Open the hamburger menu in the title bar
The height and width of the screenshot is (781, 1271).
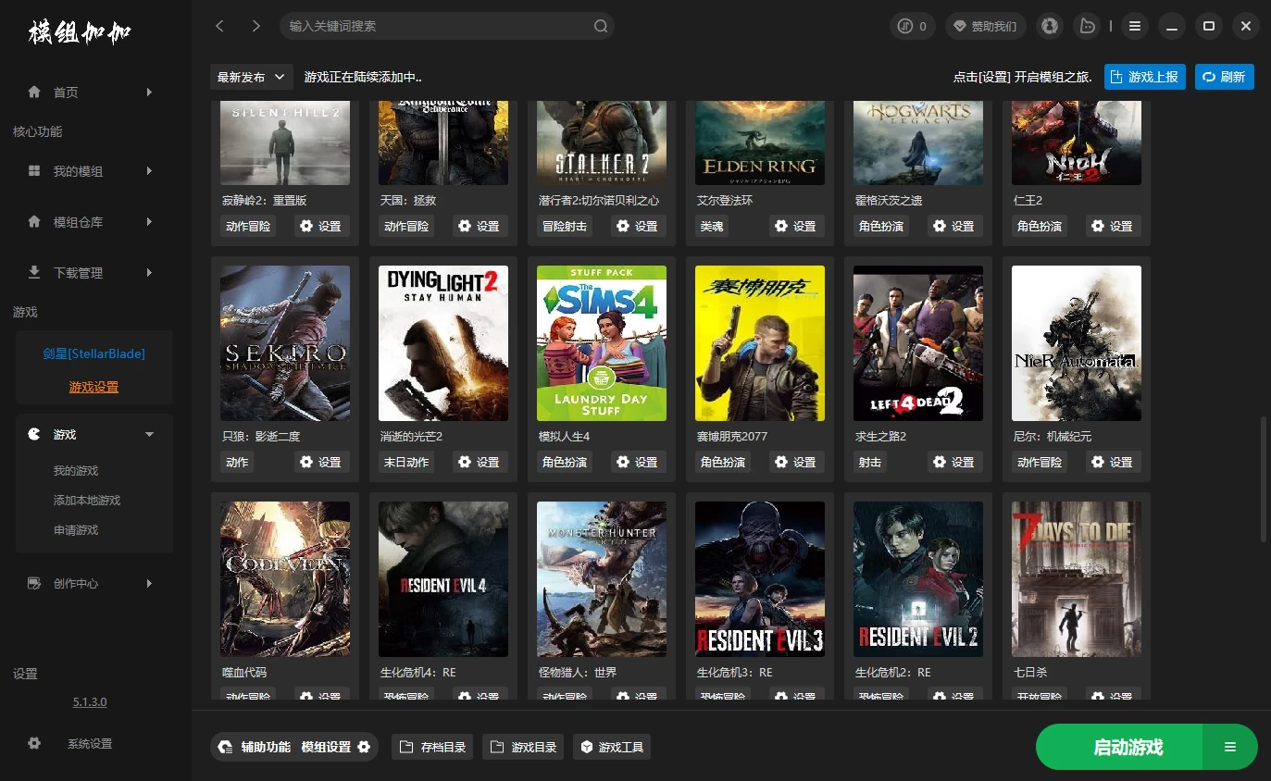pyautogui.click(x=1135, y=26)
